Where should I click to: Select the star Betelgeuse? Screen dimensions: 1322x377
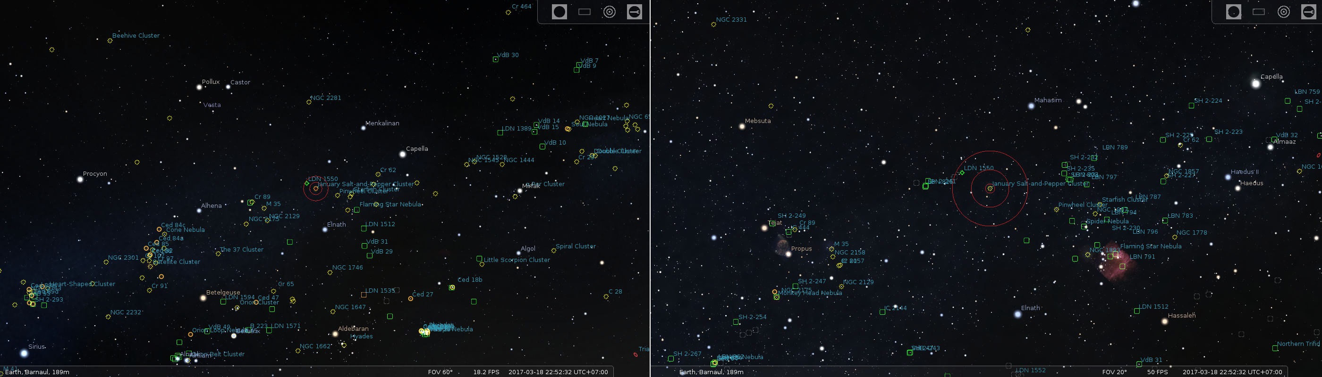pyautogui.click(x=203, y=298)
